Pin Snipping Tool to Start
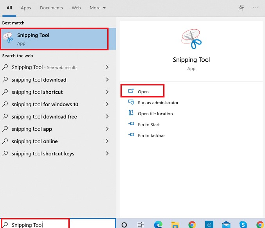 (144, 125)
